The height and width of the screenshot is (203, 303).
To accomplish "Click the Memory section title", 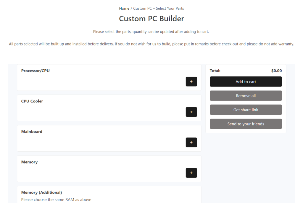I will [x=29, y=162].
